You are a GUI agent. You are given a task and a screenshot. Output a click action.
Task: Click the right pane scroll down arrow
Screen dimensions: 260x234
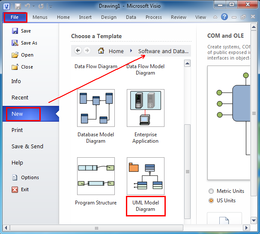click(x=254, y=220)
